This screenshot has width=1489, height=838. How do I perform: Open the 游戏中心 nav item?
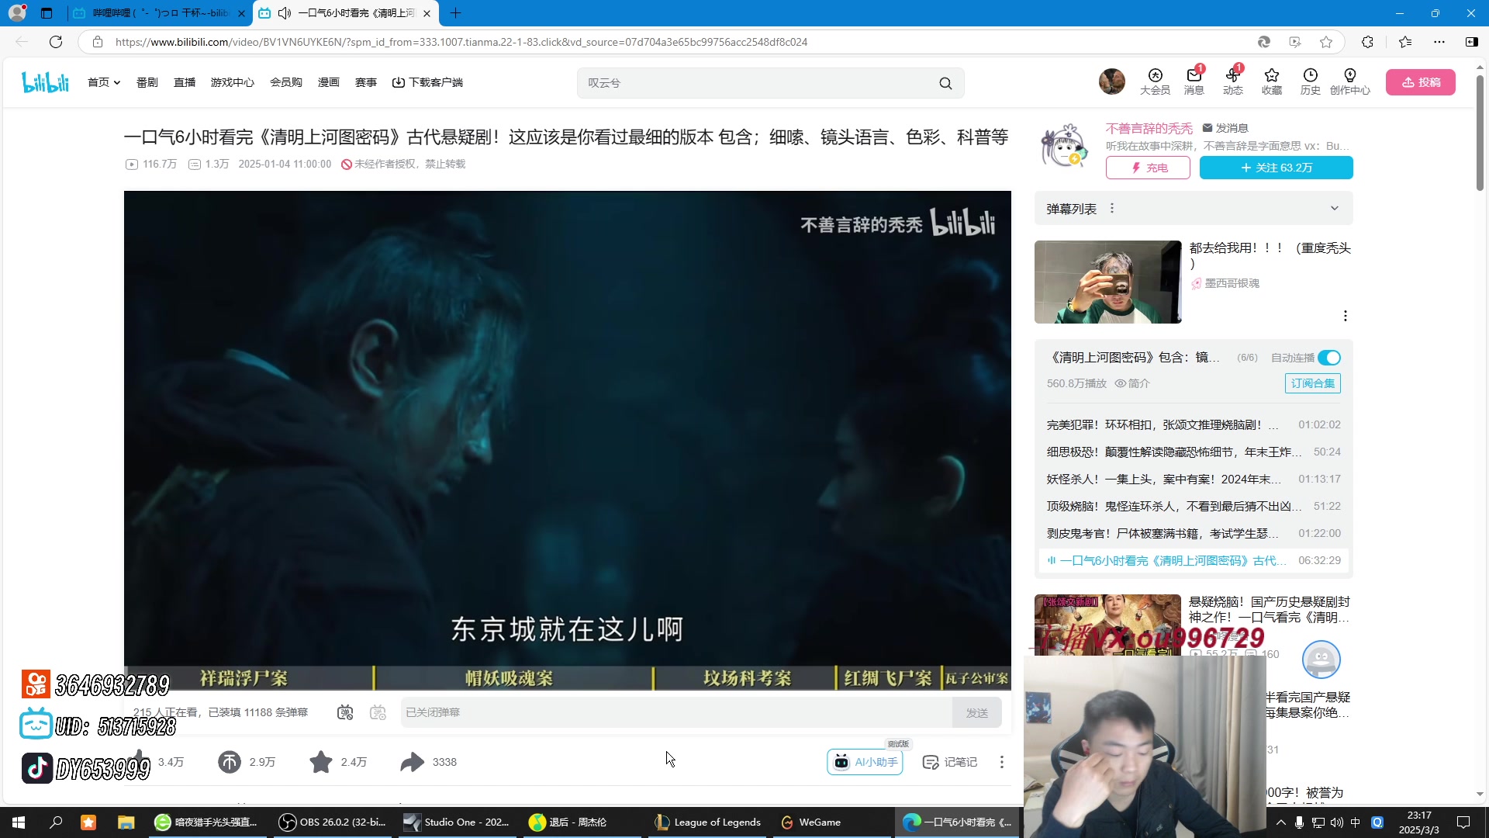tap(233, 82)
